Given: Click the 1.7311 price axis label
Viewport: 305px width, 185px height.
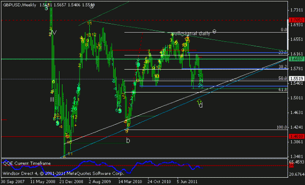Looking at the screenshot, I should coord(296,10).
